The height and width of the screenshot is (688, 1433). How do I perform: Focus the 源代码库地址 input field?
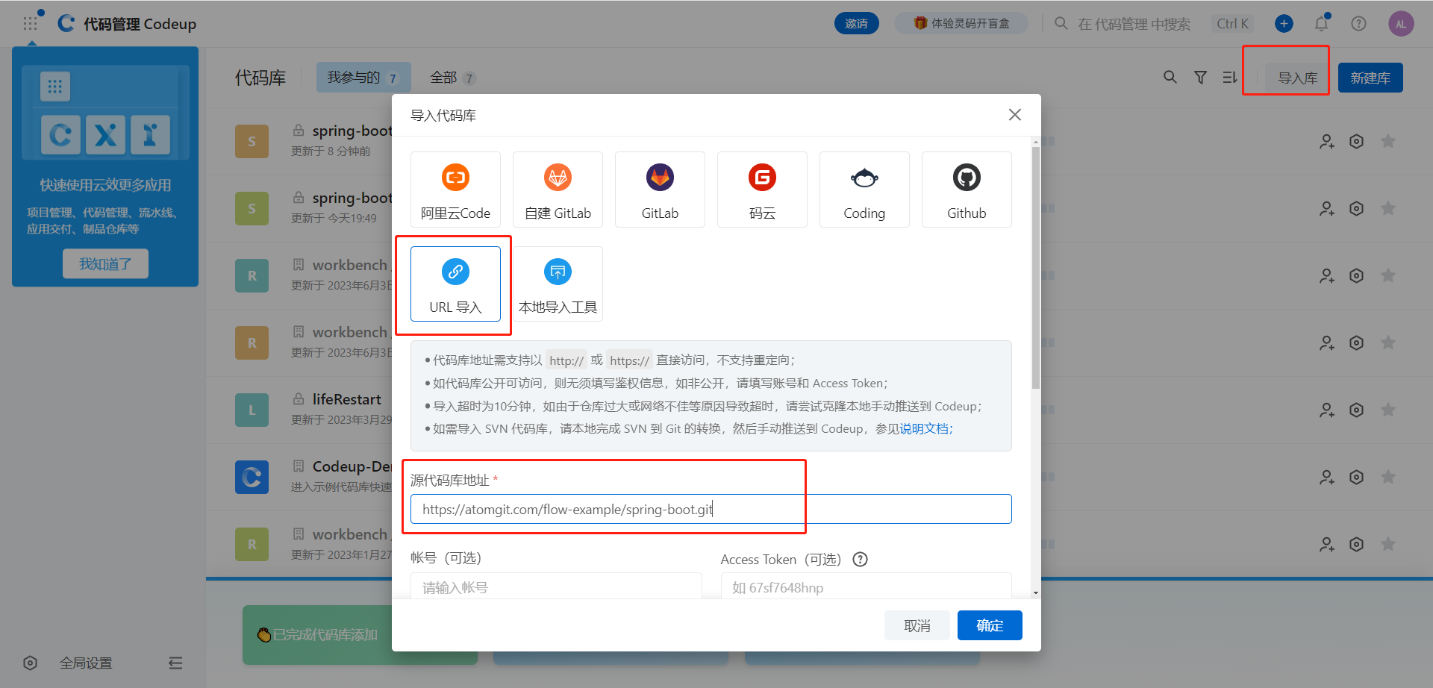[711, 509]
